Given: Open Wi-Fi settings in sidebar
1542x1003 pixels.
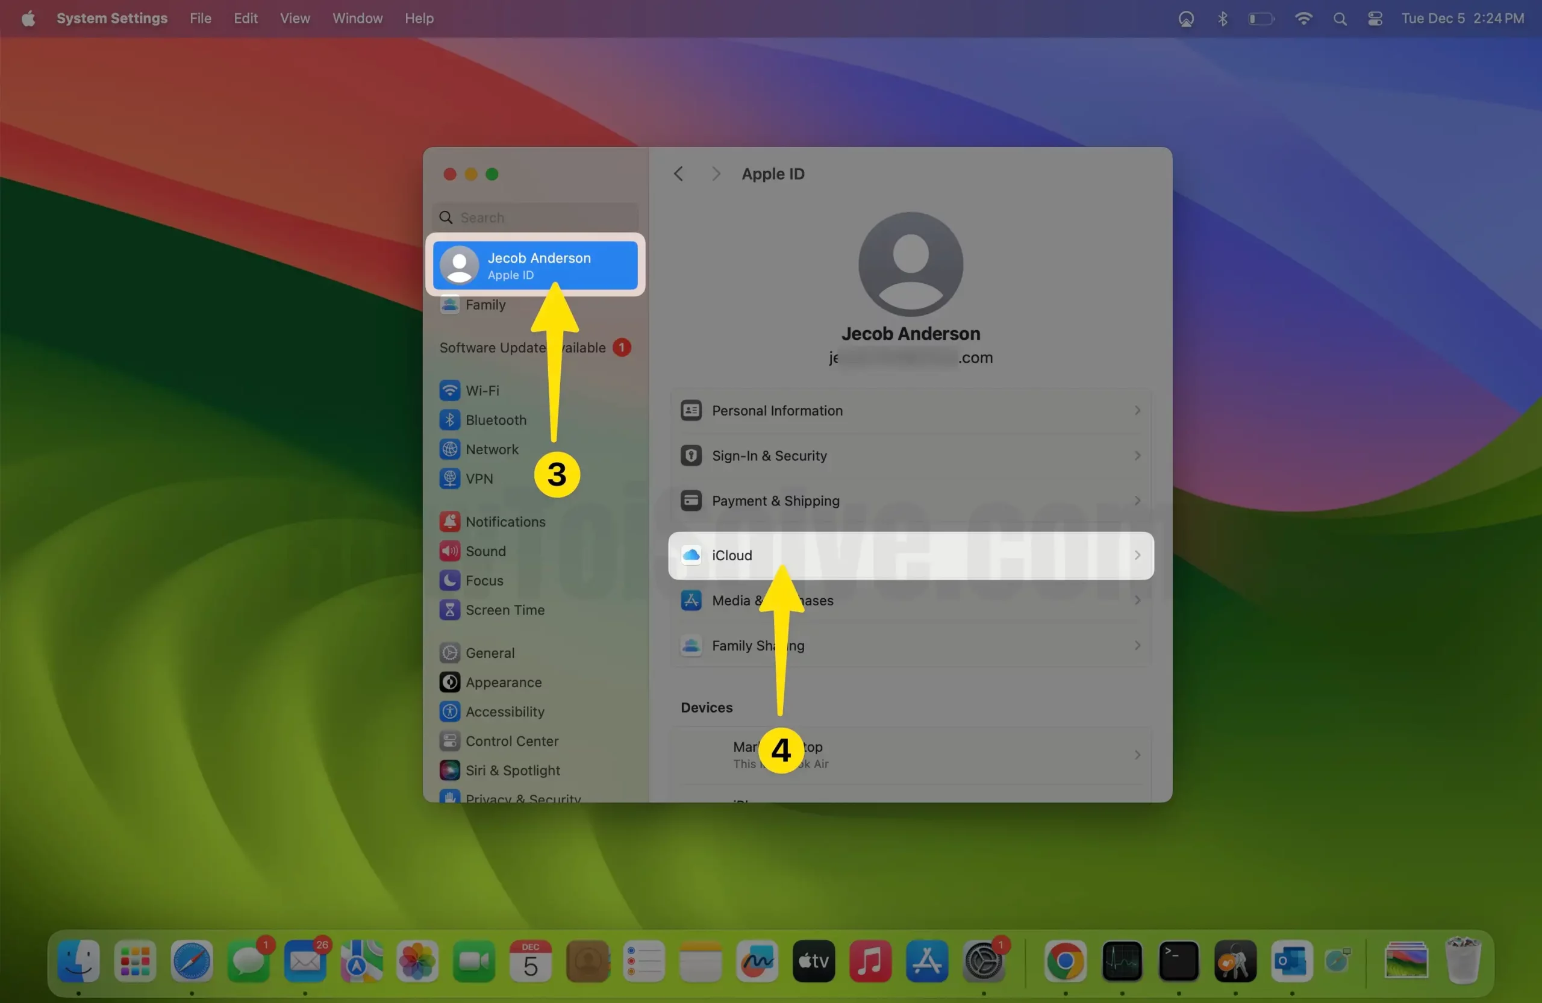Looking at the screenshot, I should [481, 391].
